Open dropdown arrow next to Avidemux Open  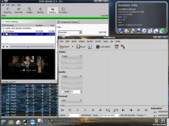click(x=73, y=47)
